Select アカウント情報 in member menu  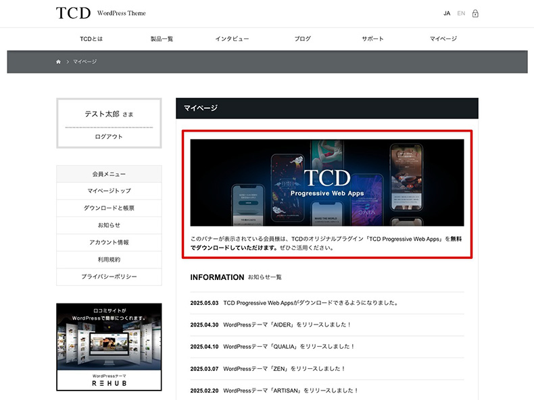(109, 242)
